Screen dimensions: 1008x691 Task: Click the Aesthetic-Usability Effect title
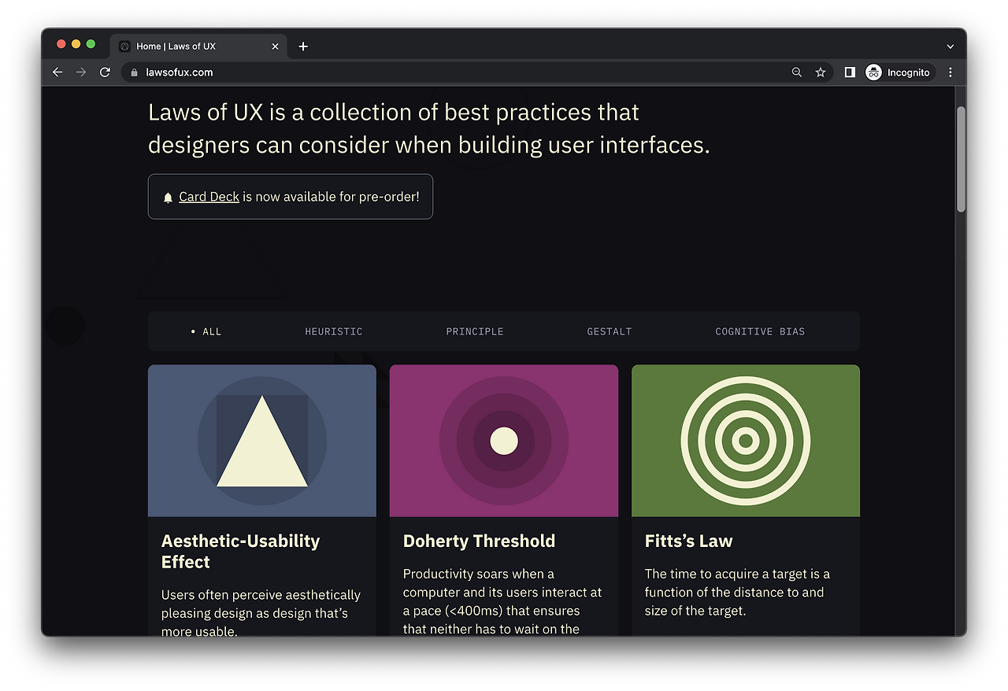click(240, 551)
